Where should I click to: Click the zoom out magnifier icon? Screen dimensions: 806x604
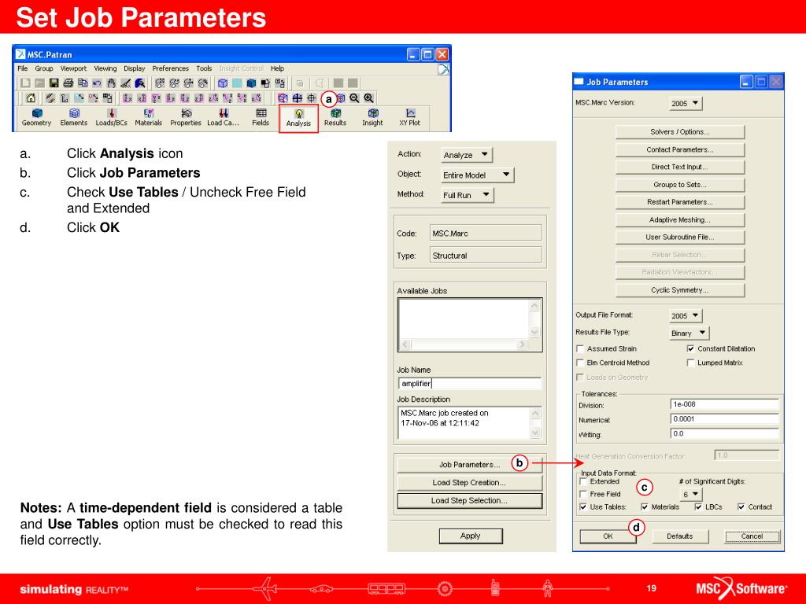354,98
